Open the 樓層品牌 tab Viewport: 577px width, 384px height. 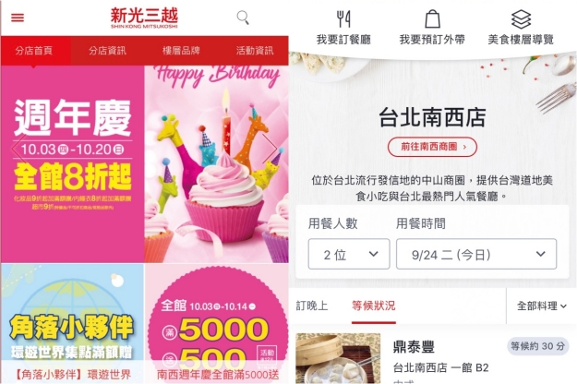click(181, 51)
